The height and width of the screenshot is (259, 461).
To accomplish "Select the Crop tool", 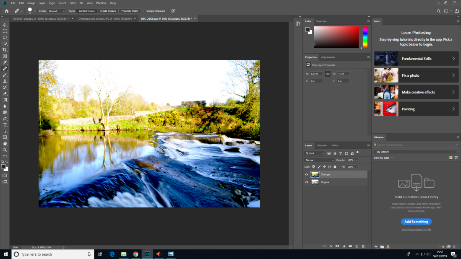I will coord(5,50).
